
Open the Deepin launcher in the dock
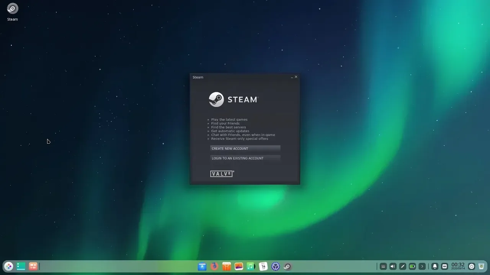[8, 267]
